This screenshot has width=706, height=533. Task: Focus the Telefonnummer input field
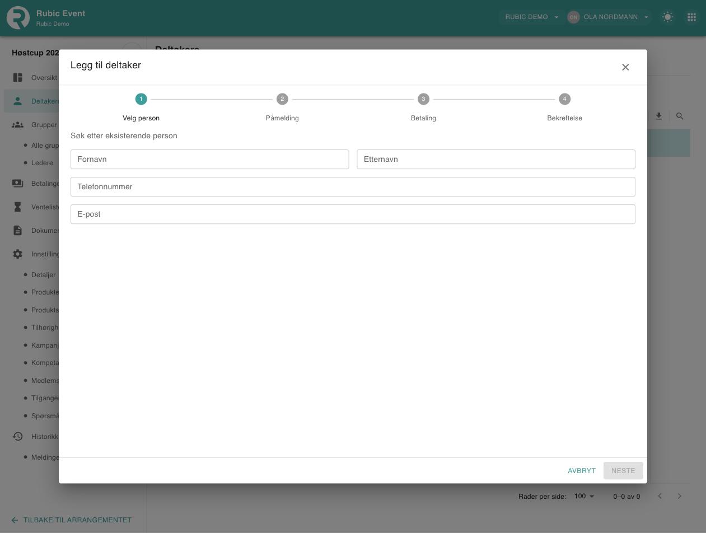[353, 186]
